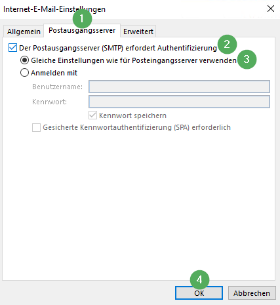This screenshot has height=305, width=280.
Task: Click the green step 3 marker
Action: [247, 60]
